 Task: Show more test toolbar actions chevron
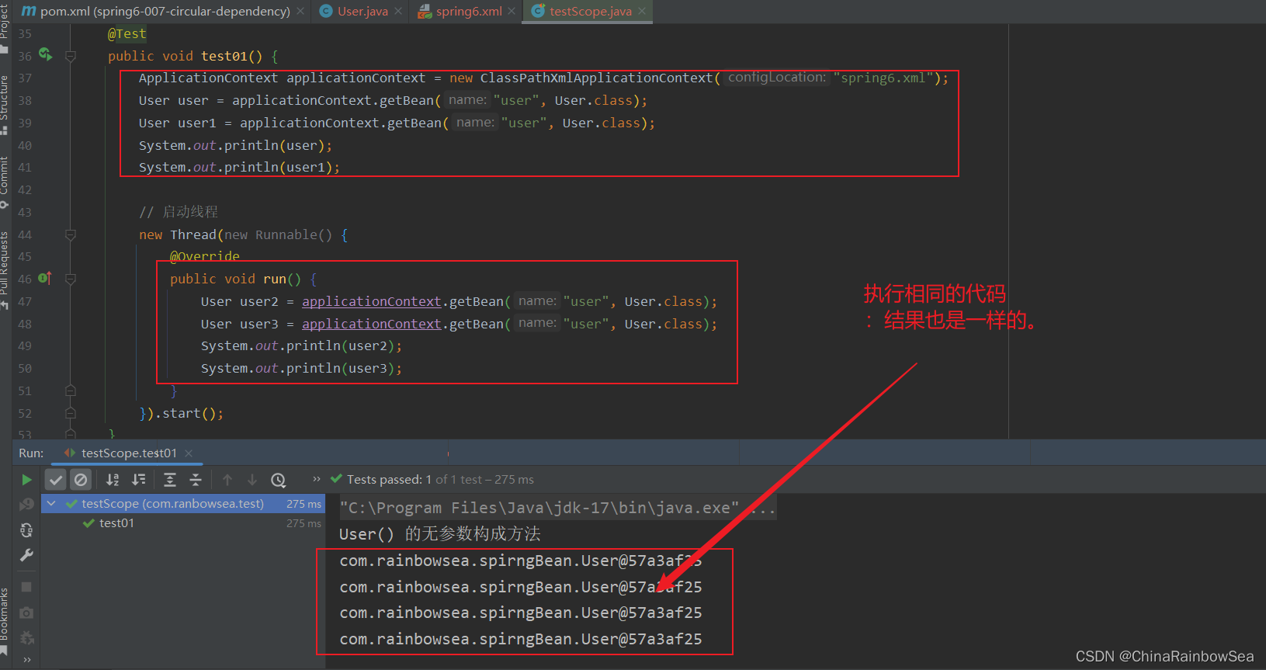316,479
